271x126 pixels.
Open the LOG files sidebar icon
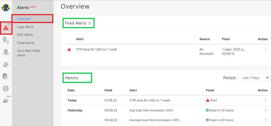tap(6, 76)
